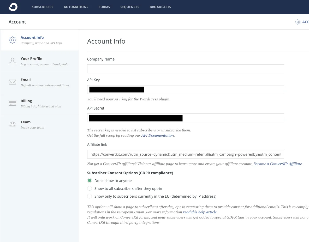Select "Show only to subscribers currently in the EU"
The height and width of the screenshot is (242, 309).
(x=90, y=196)
